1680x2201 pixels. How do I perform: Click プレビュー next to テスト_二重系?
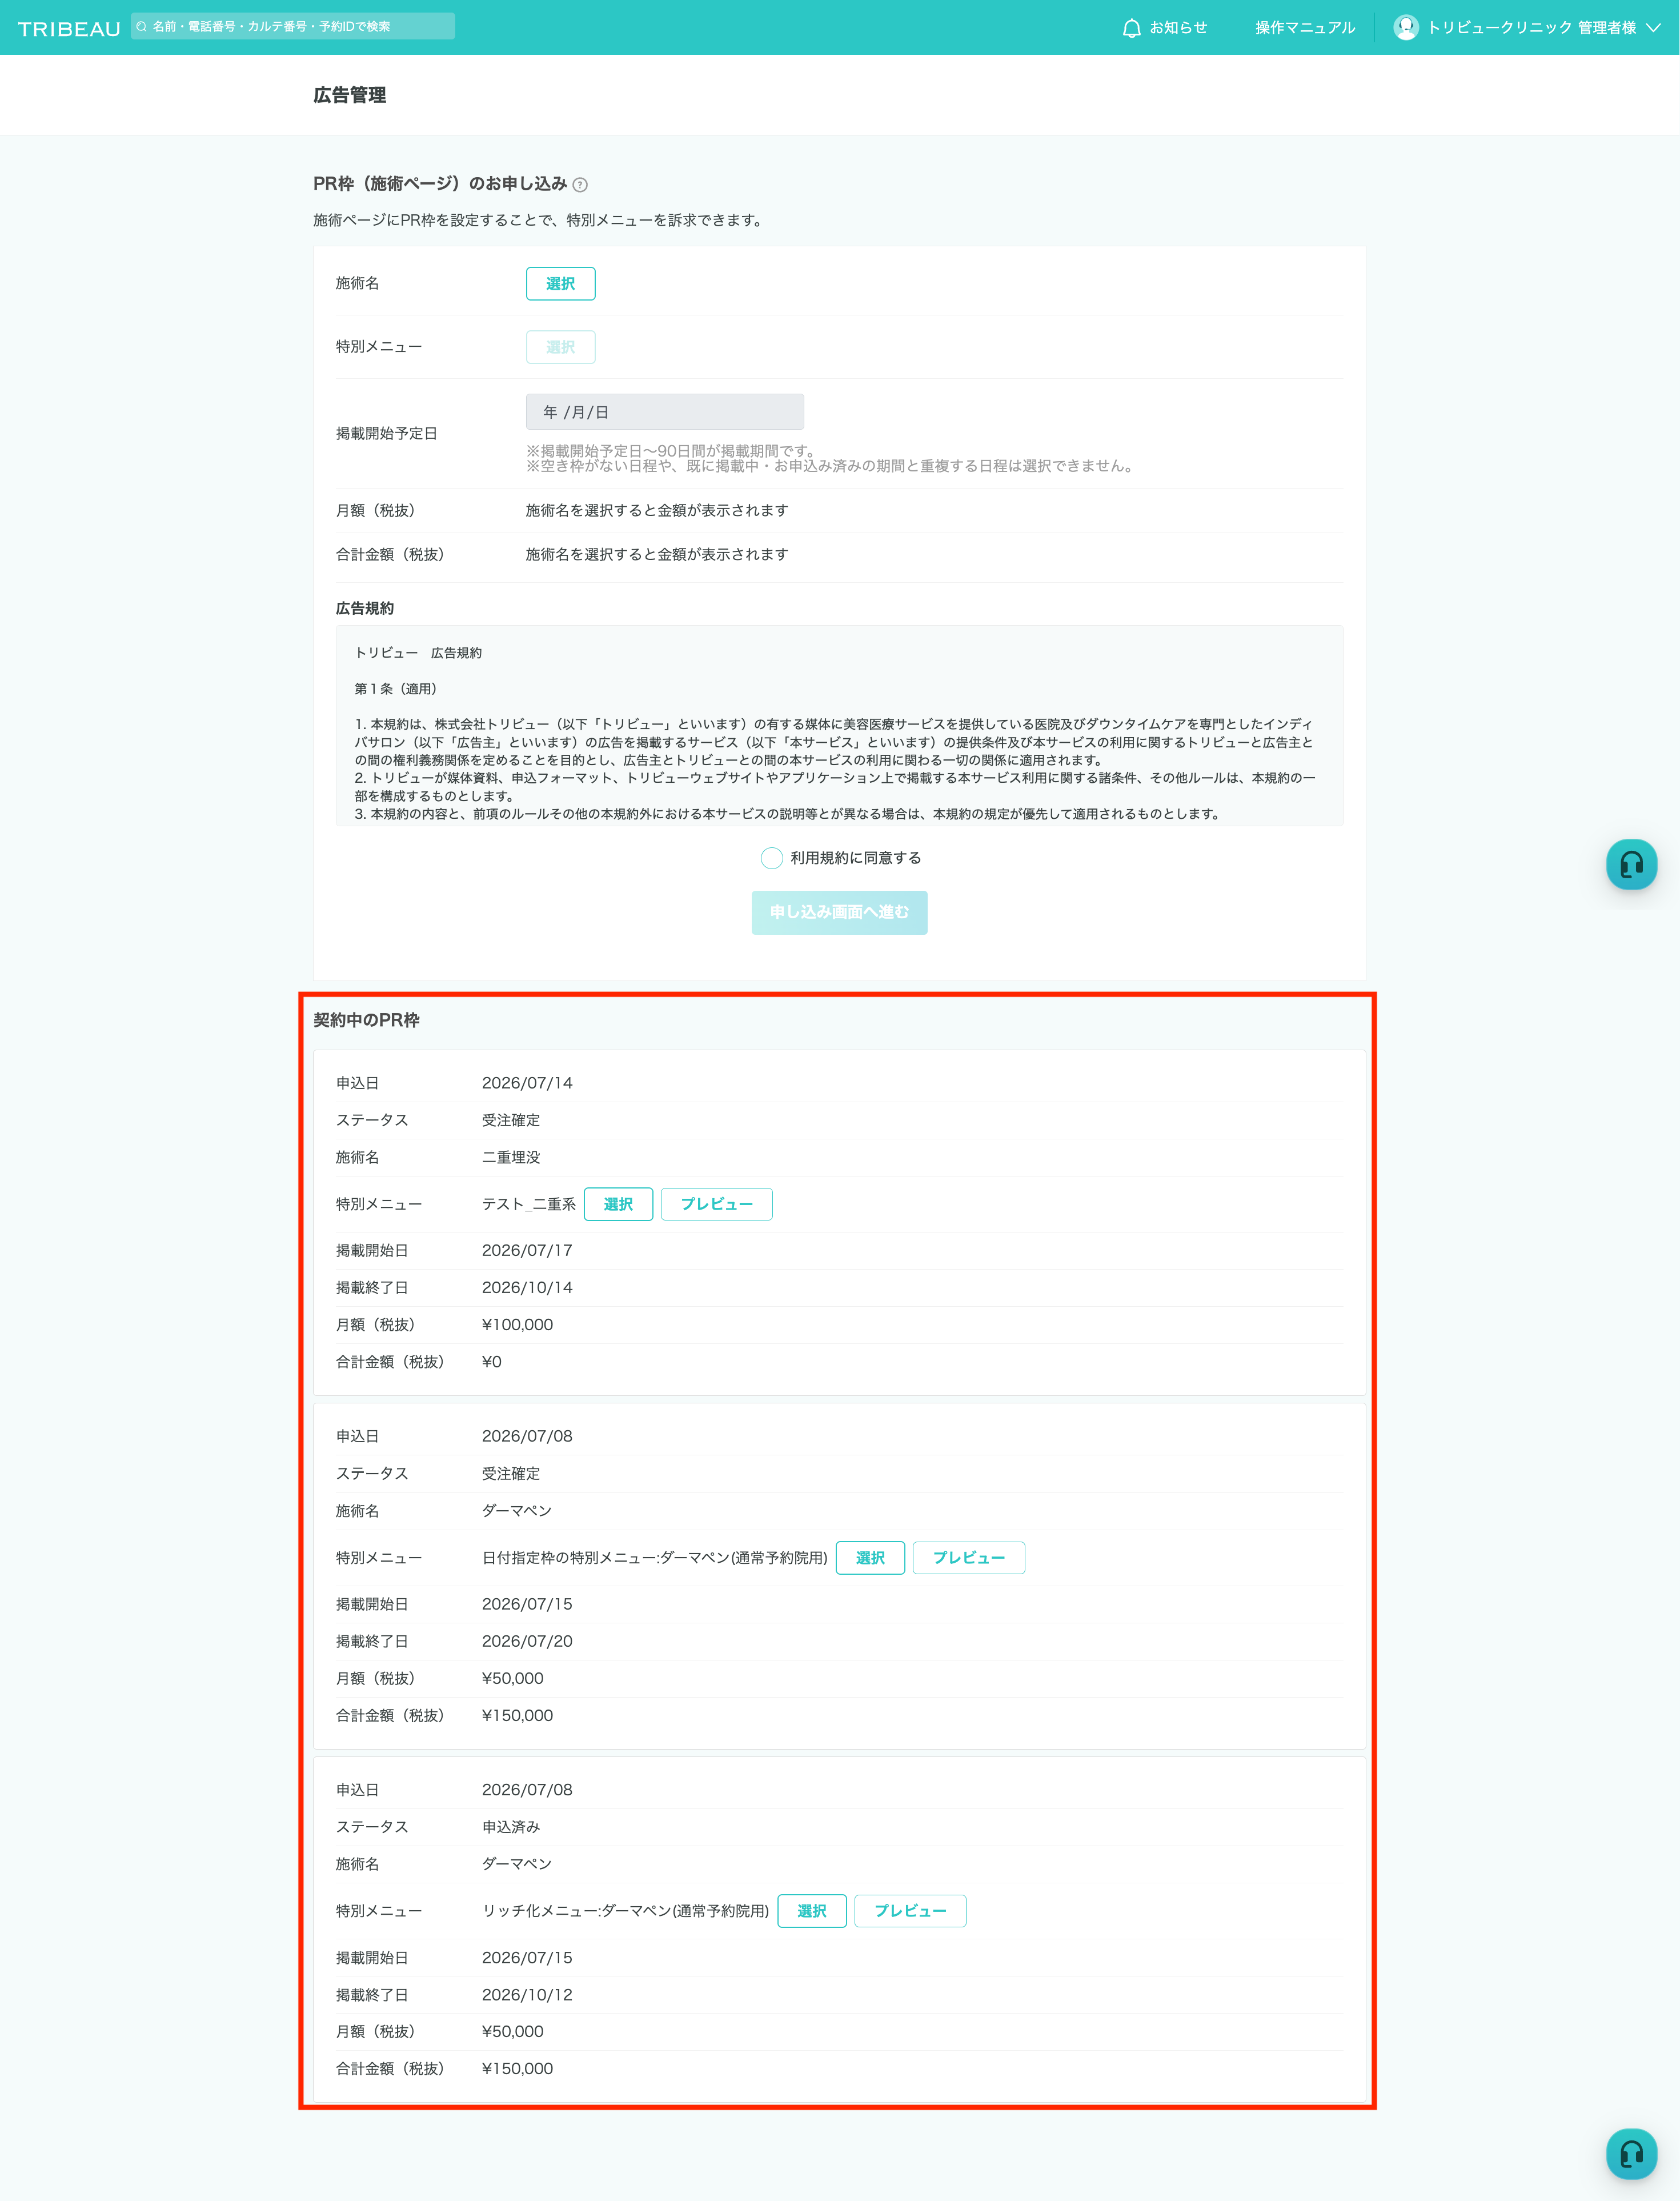716,1204
